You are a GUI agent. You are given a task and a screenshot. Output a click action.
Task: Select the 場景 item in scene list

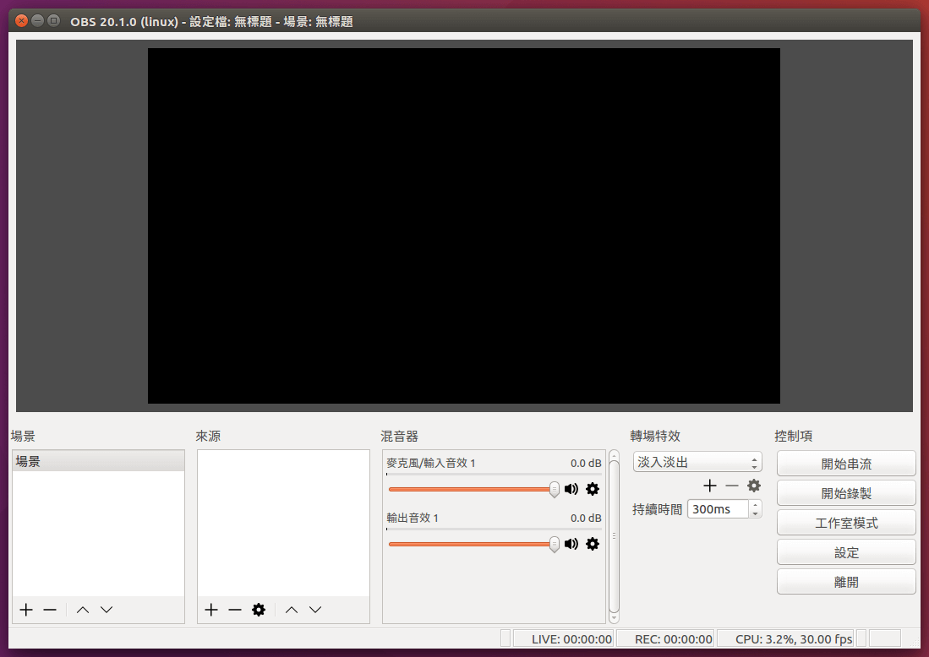coord(98,461)
